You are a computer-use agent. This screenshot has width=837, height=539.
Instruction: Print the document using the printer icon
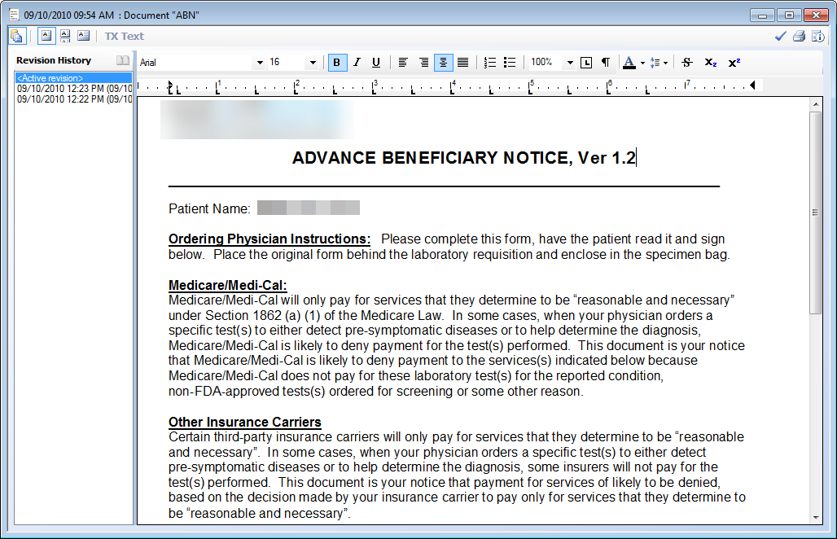tap(799, 37)
